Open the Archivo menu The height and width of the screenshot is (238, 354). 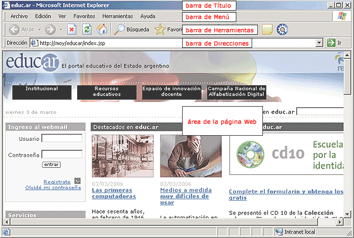click(19, 16)
